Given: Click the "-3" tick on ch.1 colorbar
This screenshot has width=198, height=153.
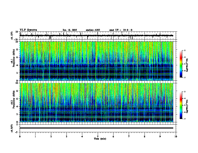Looking at the screenshot, I should [x=184, y=50].
